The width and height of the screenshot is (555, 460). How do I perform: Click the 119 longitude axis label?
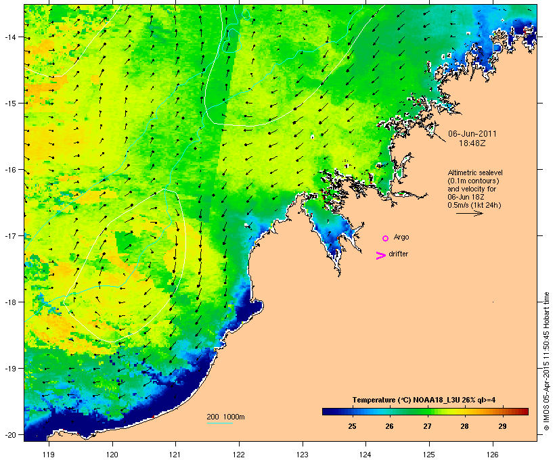point(49,455)
